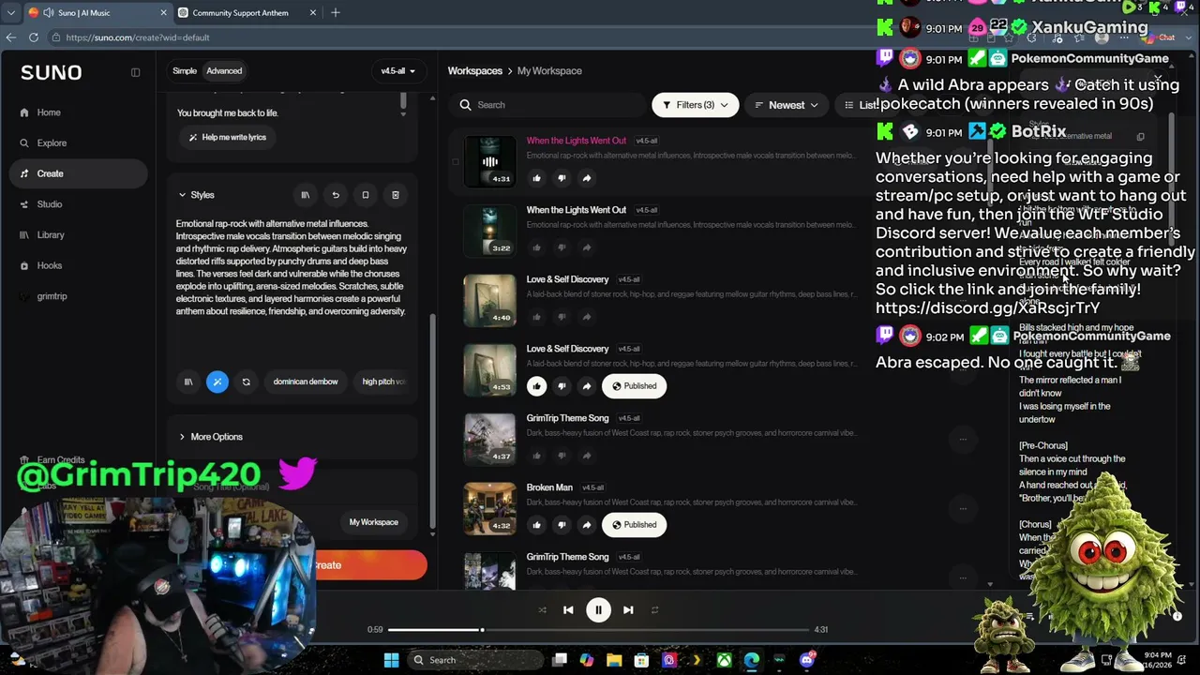Open Discord from the taskbar
Viewport: 1200px width, 675px height.
[807, 660]
